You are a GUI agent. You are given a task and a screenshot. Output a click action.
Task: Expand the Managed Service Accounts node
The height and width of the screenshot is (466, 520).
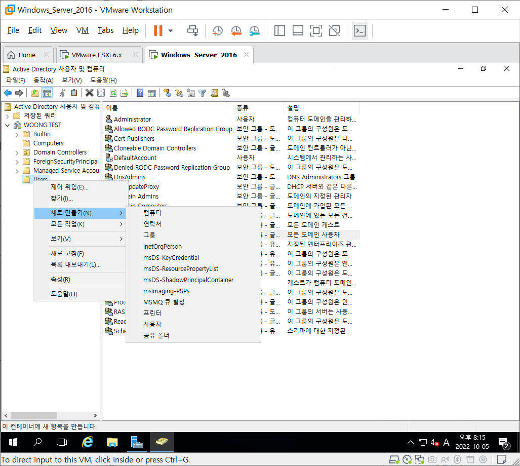[17, 171]
